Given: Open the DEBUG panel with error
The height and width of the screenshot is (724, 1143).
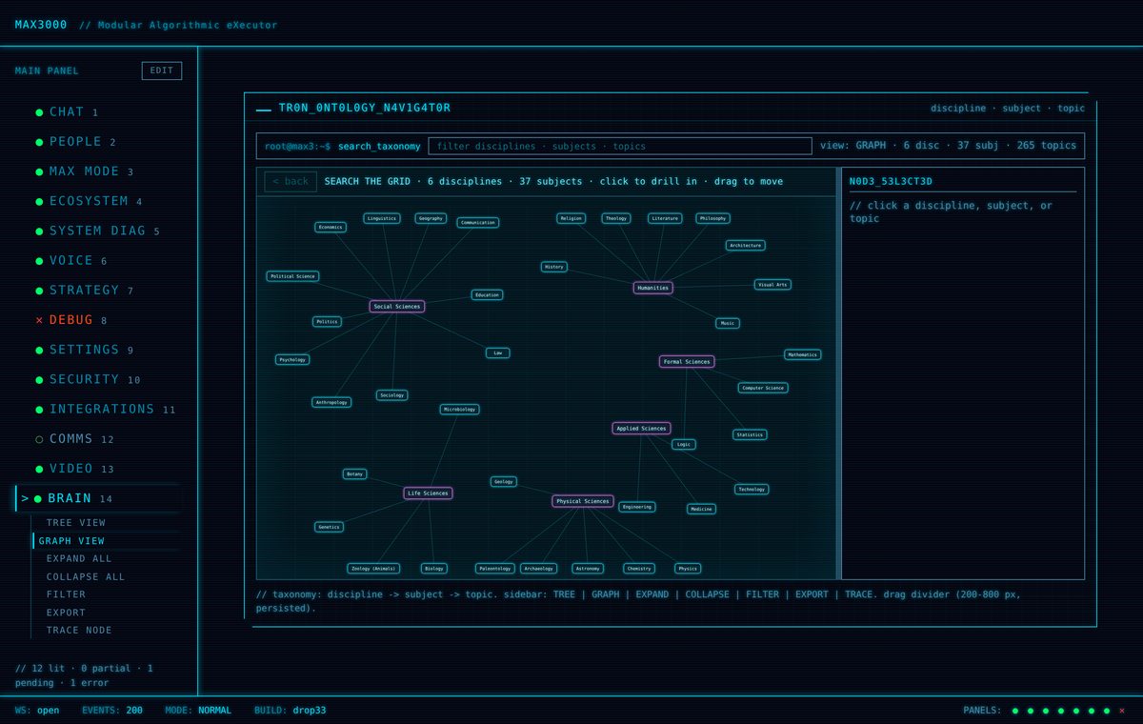Looking at the screenshot, I should coord(98,320).
